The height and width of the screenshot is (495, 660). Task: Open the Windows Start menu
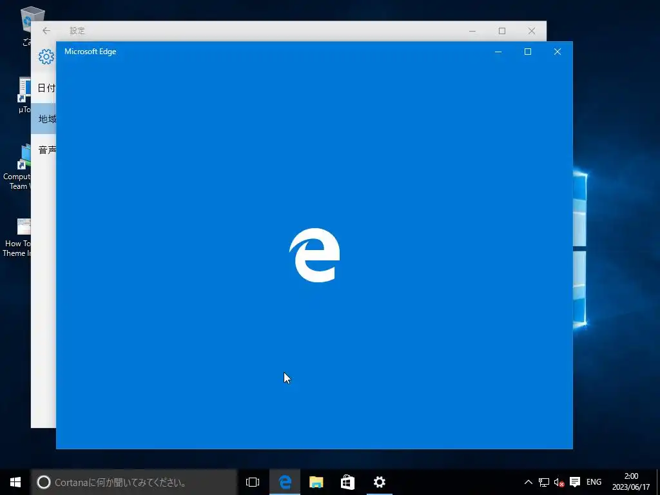15,482
